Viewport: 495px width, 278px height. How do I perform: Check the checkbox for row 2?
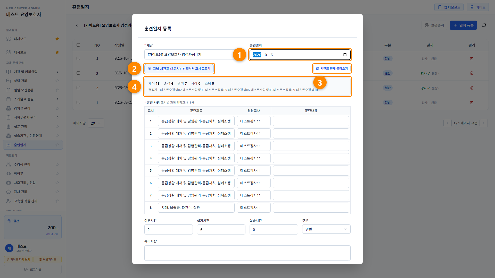tap(78, 88)
